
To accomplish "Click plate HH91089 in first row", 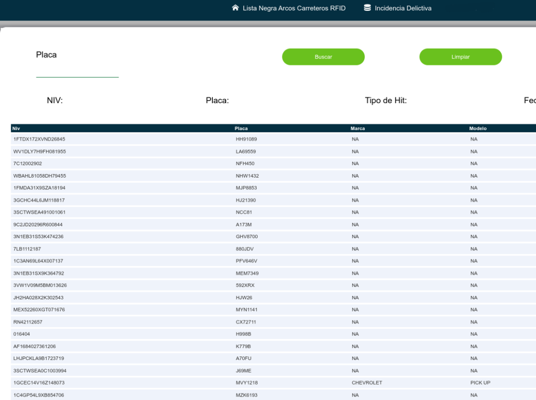I will tap(246, 139).
